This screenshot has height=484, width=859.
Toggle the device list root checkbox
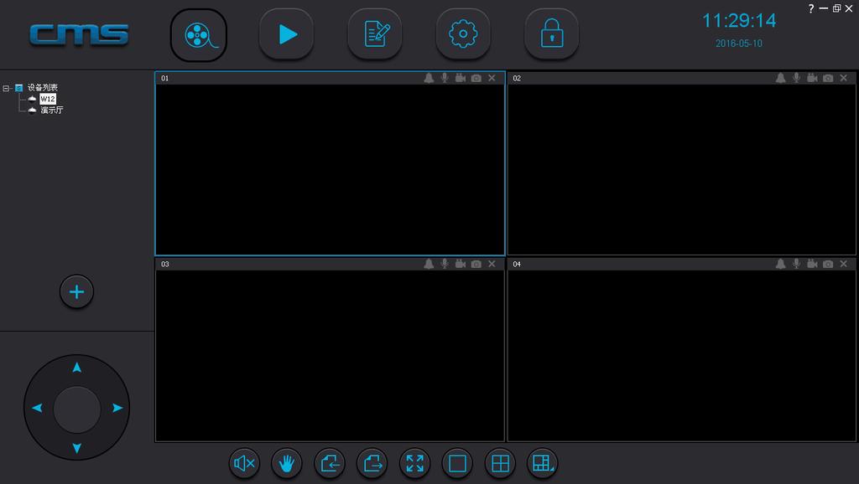pyautogui.click(x=18, y=88)
